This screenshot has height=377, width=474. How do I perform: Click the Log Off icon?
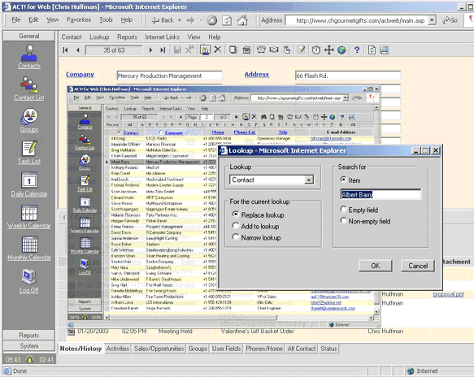(x=29, y=280)
